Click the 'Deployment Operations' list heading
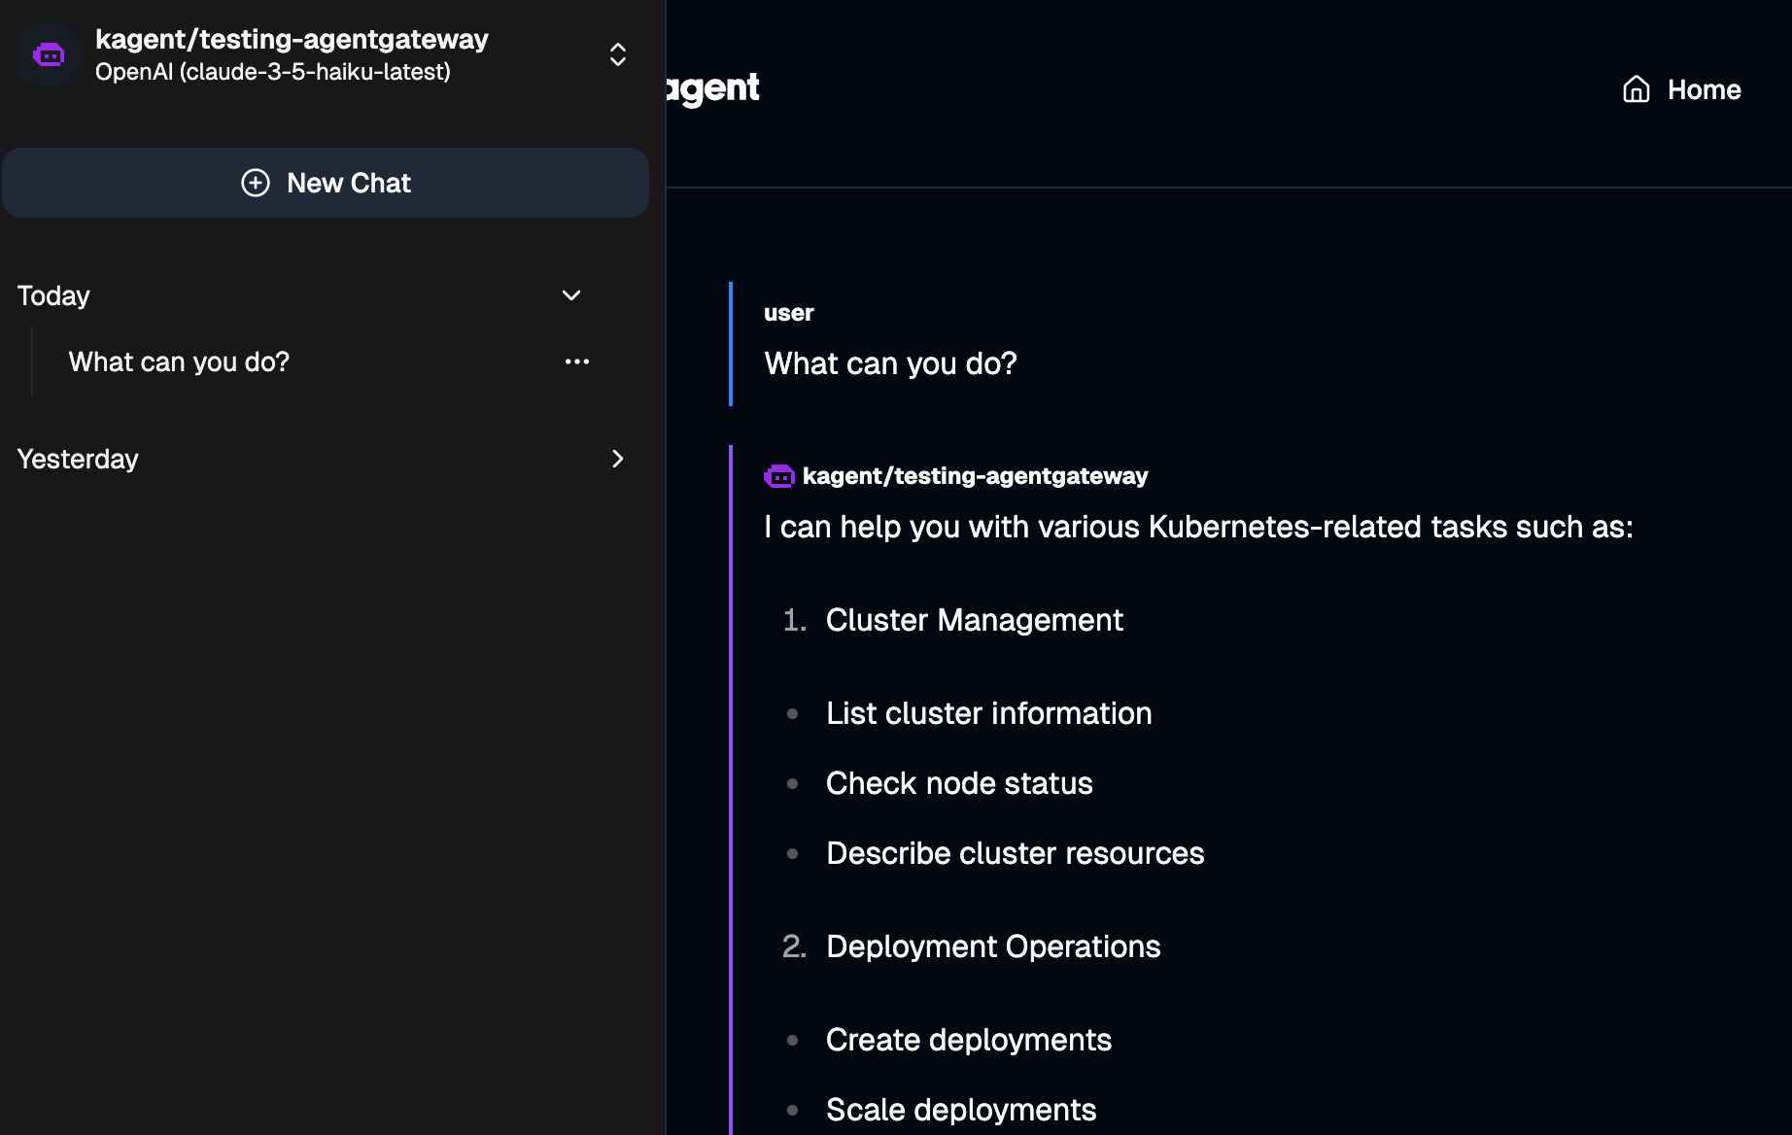Screen dimensions: 1792x1135 (x=992, y=946)
